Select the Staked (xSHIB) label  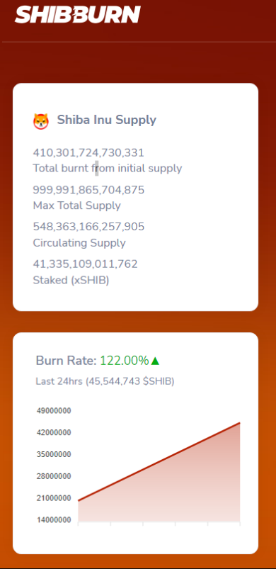coord(71,280)
